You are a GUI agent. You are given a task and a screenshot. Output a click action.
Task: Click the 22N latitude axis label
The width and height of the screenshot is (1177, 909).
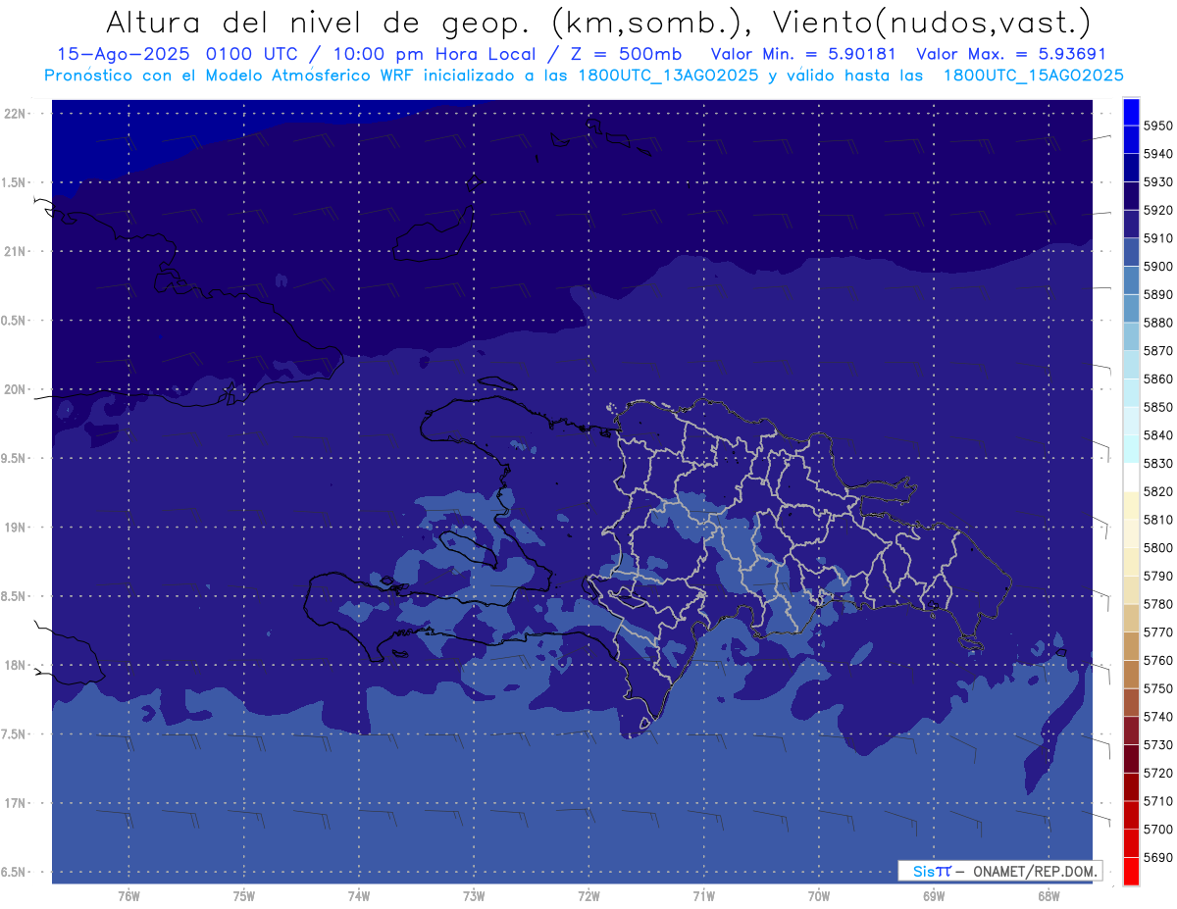17,114
